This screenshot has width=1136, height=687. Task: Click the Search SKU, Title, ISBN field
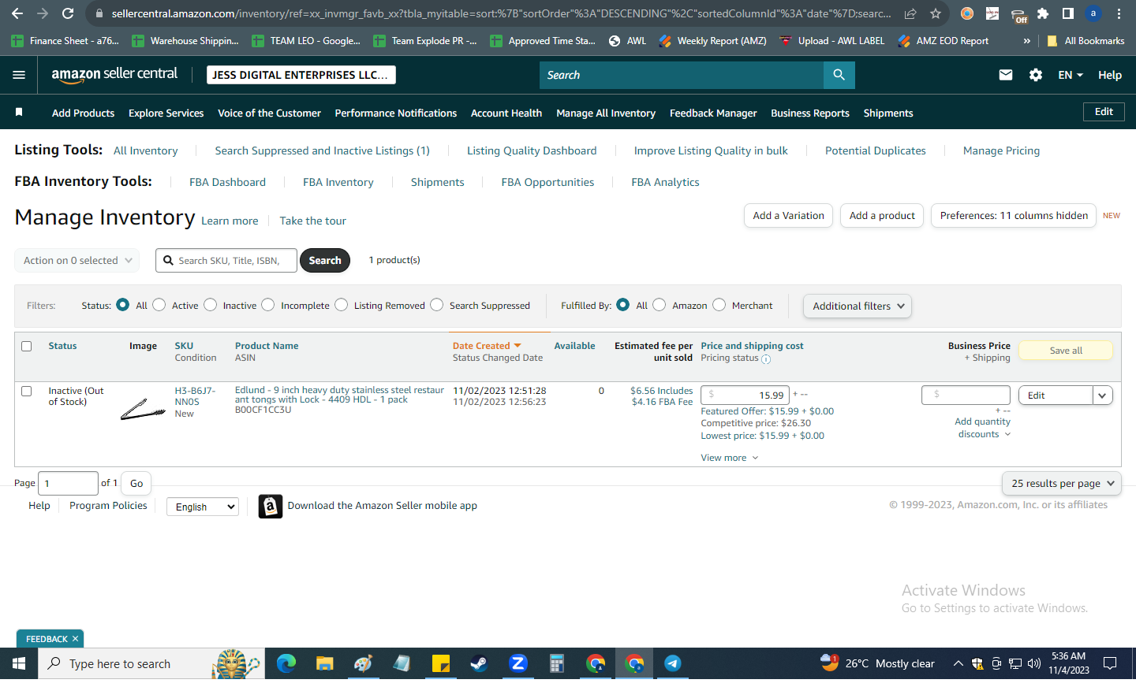[227, 261]
